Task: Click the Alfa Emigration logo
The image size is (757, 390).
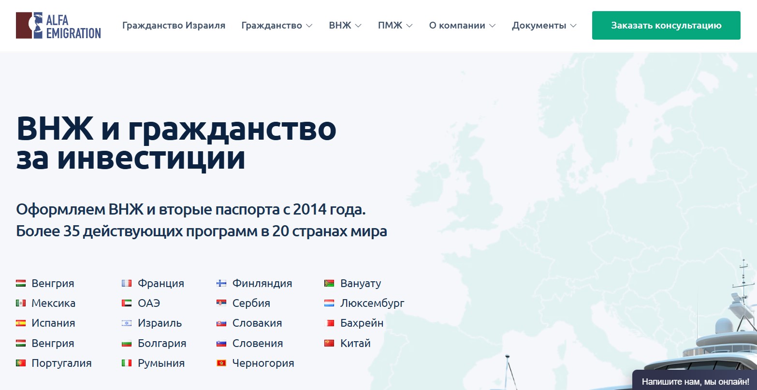Action: click(x=58, y=25)
